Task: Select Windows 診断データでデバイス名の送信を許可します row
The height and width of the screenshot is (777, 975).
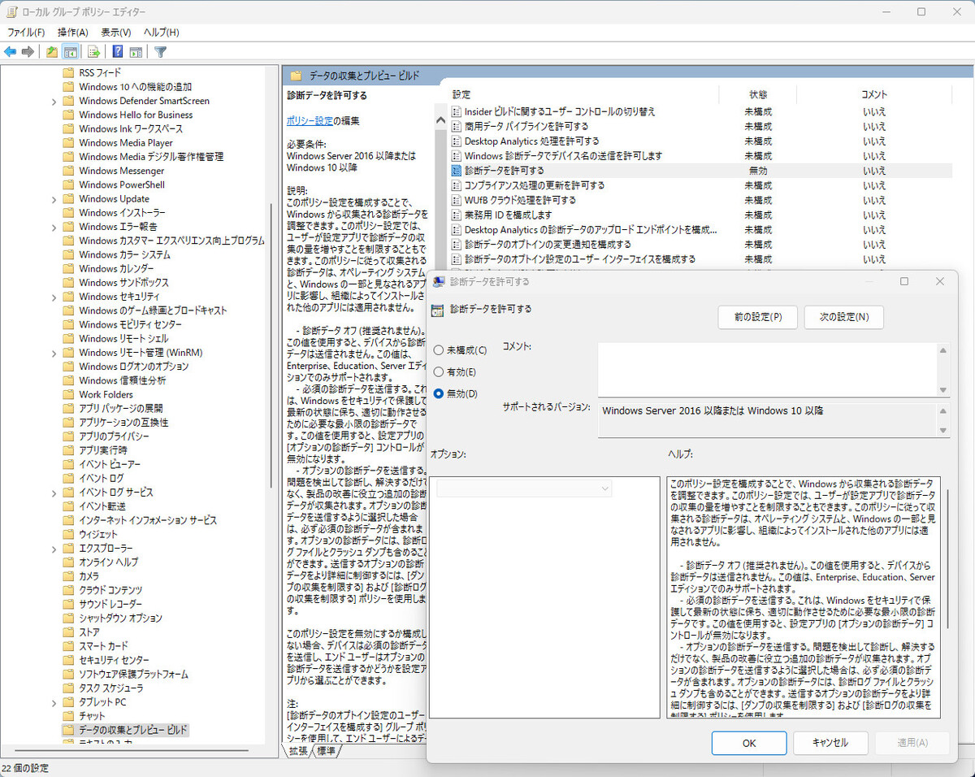Action: 701,155
